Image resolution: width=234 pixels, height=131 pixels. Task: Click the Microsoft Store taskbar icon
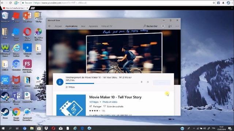(x=39, y=128)
